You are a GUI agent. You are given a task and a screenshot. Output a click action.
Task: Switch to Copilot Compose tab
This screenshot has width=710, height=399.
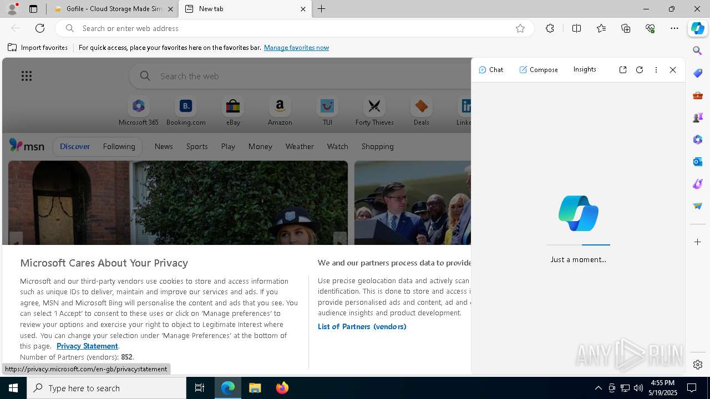(539, 70)
